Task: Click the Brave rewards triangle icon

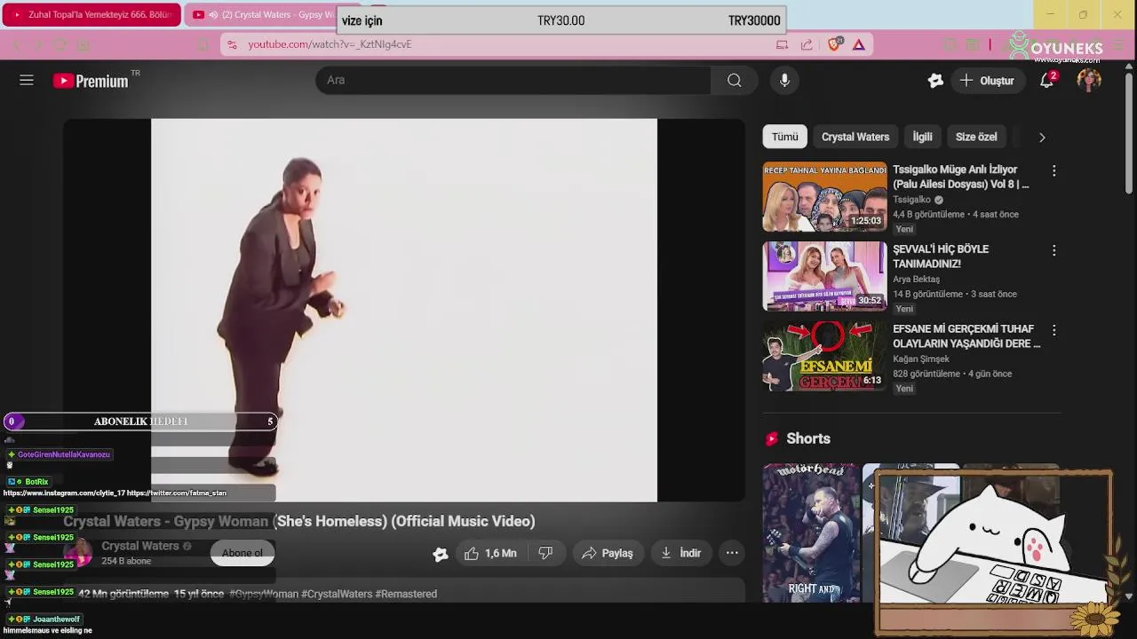Action: [x=859, y=44]
